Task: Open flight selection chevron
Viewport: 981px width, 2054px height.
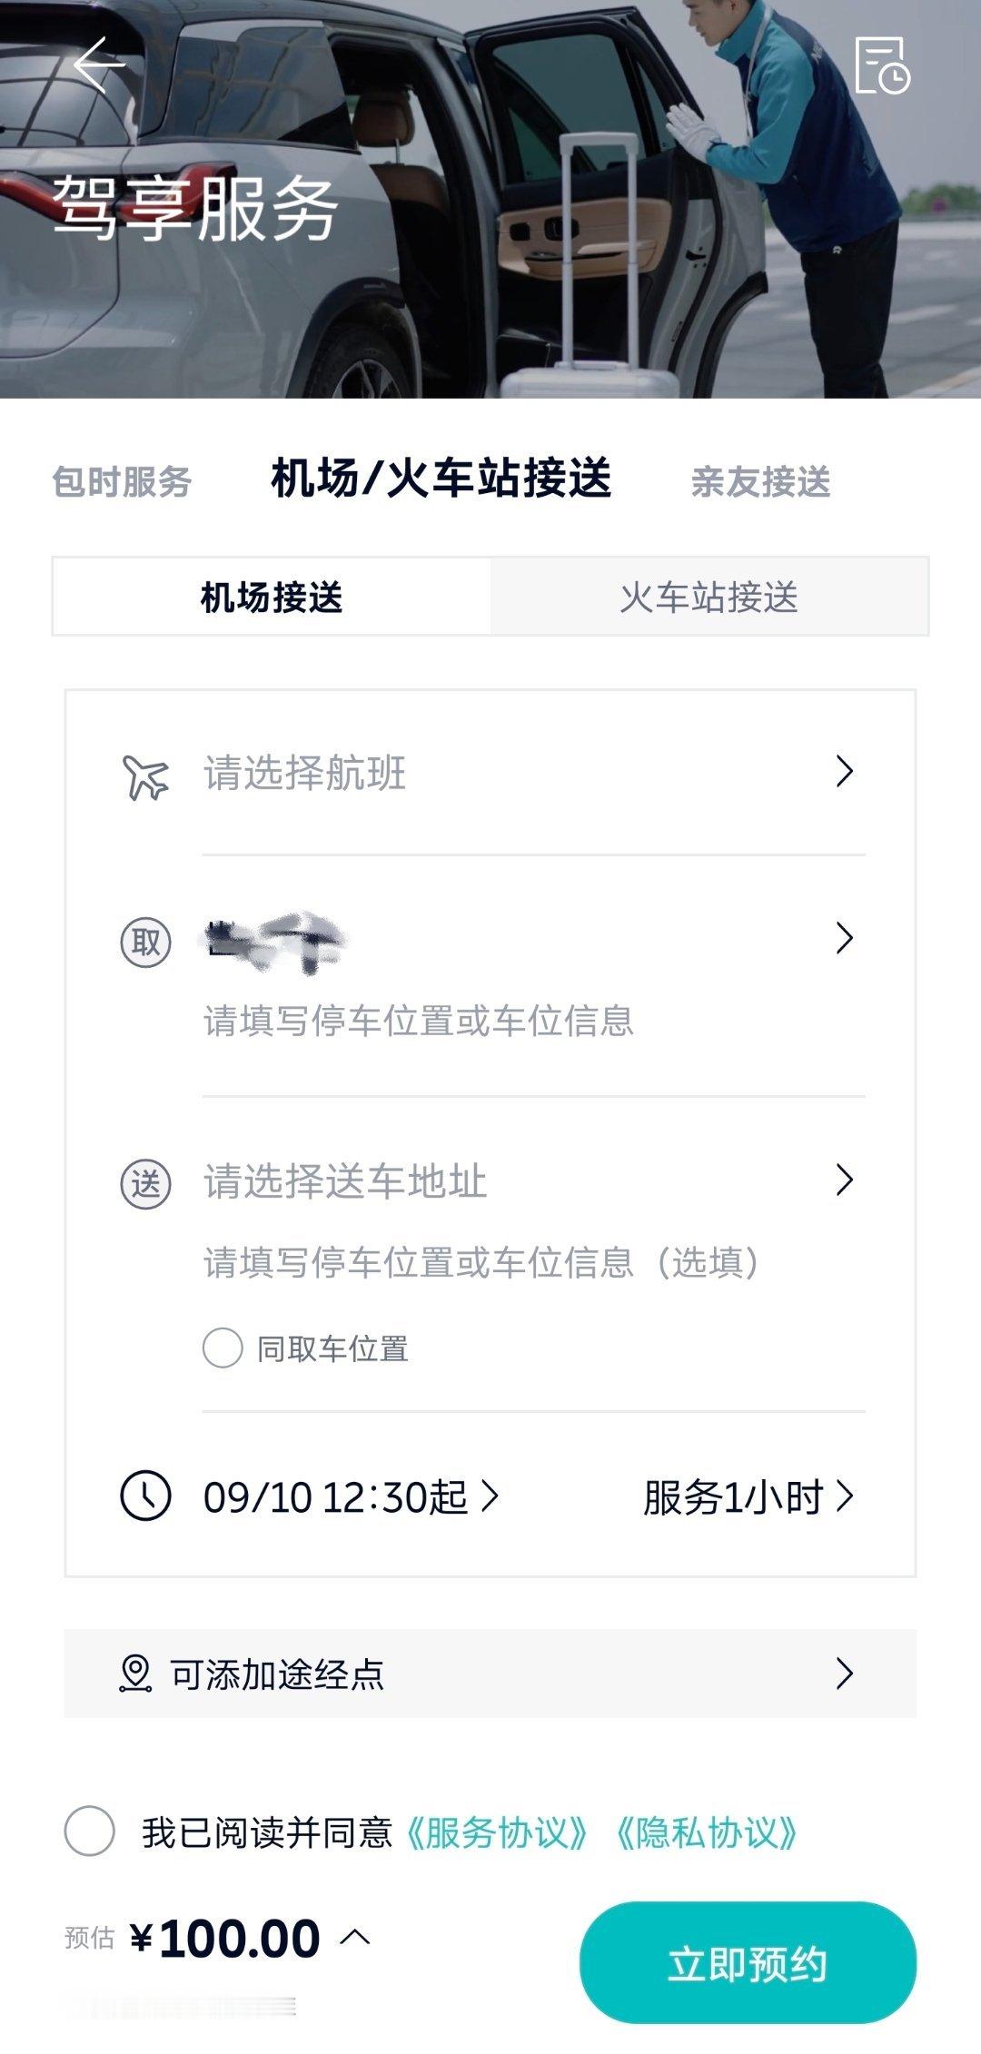Action: pyautogui.click(x=845, y=771)
